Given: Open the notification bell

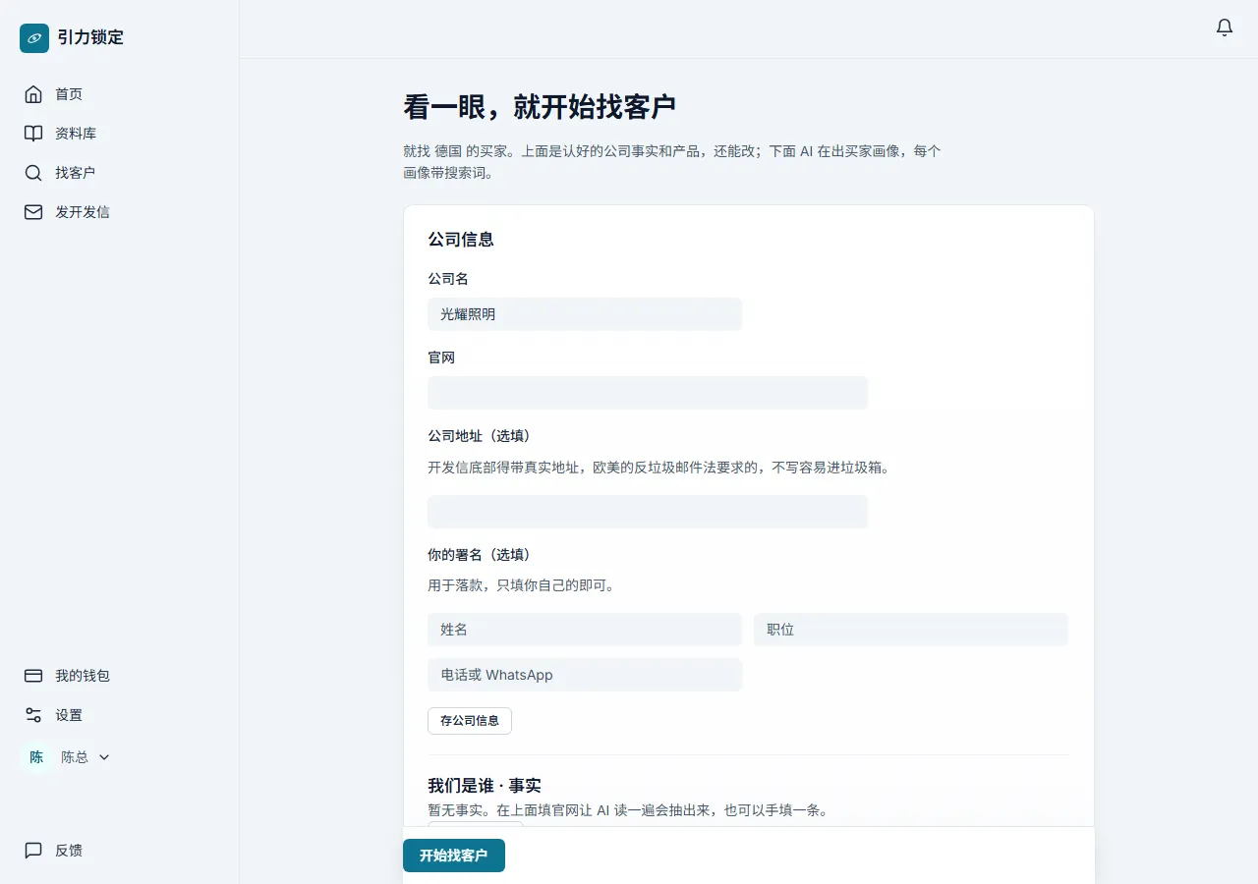Looking at the screenshot, I should point(1225,28).
